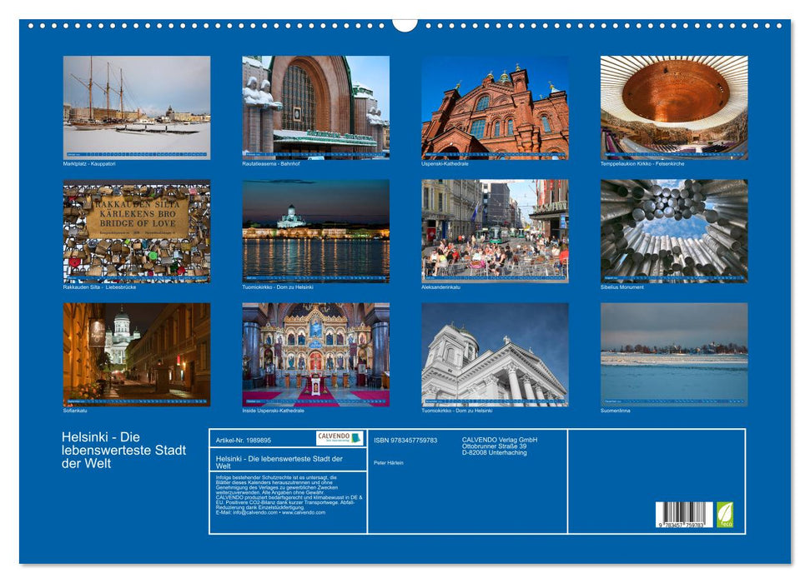Viewport: 810px width, 583px height.
Task: Open the Rakkauden Silta love locks photo
Action: (137, 231)
